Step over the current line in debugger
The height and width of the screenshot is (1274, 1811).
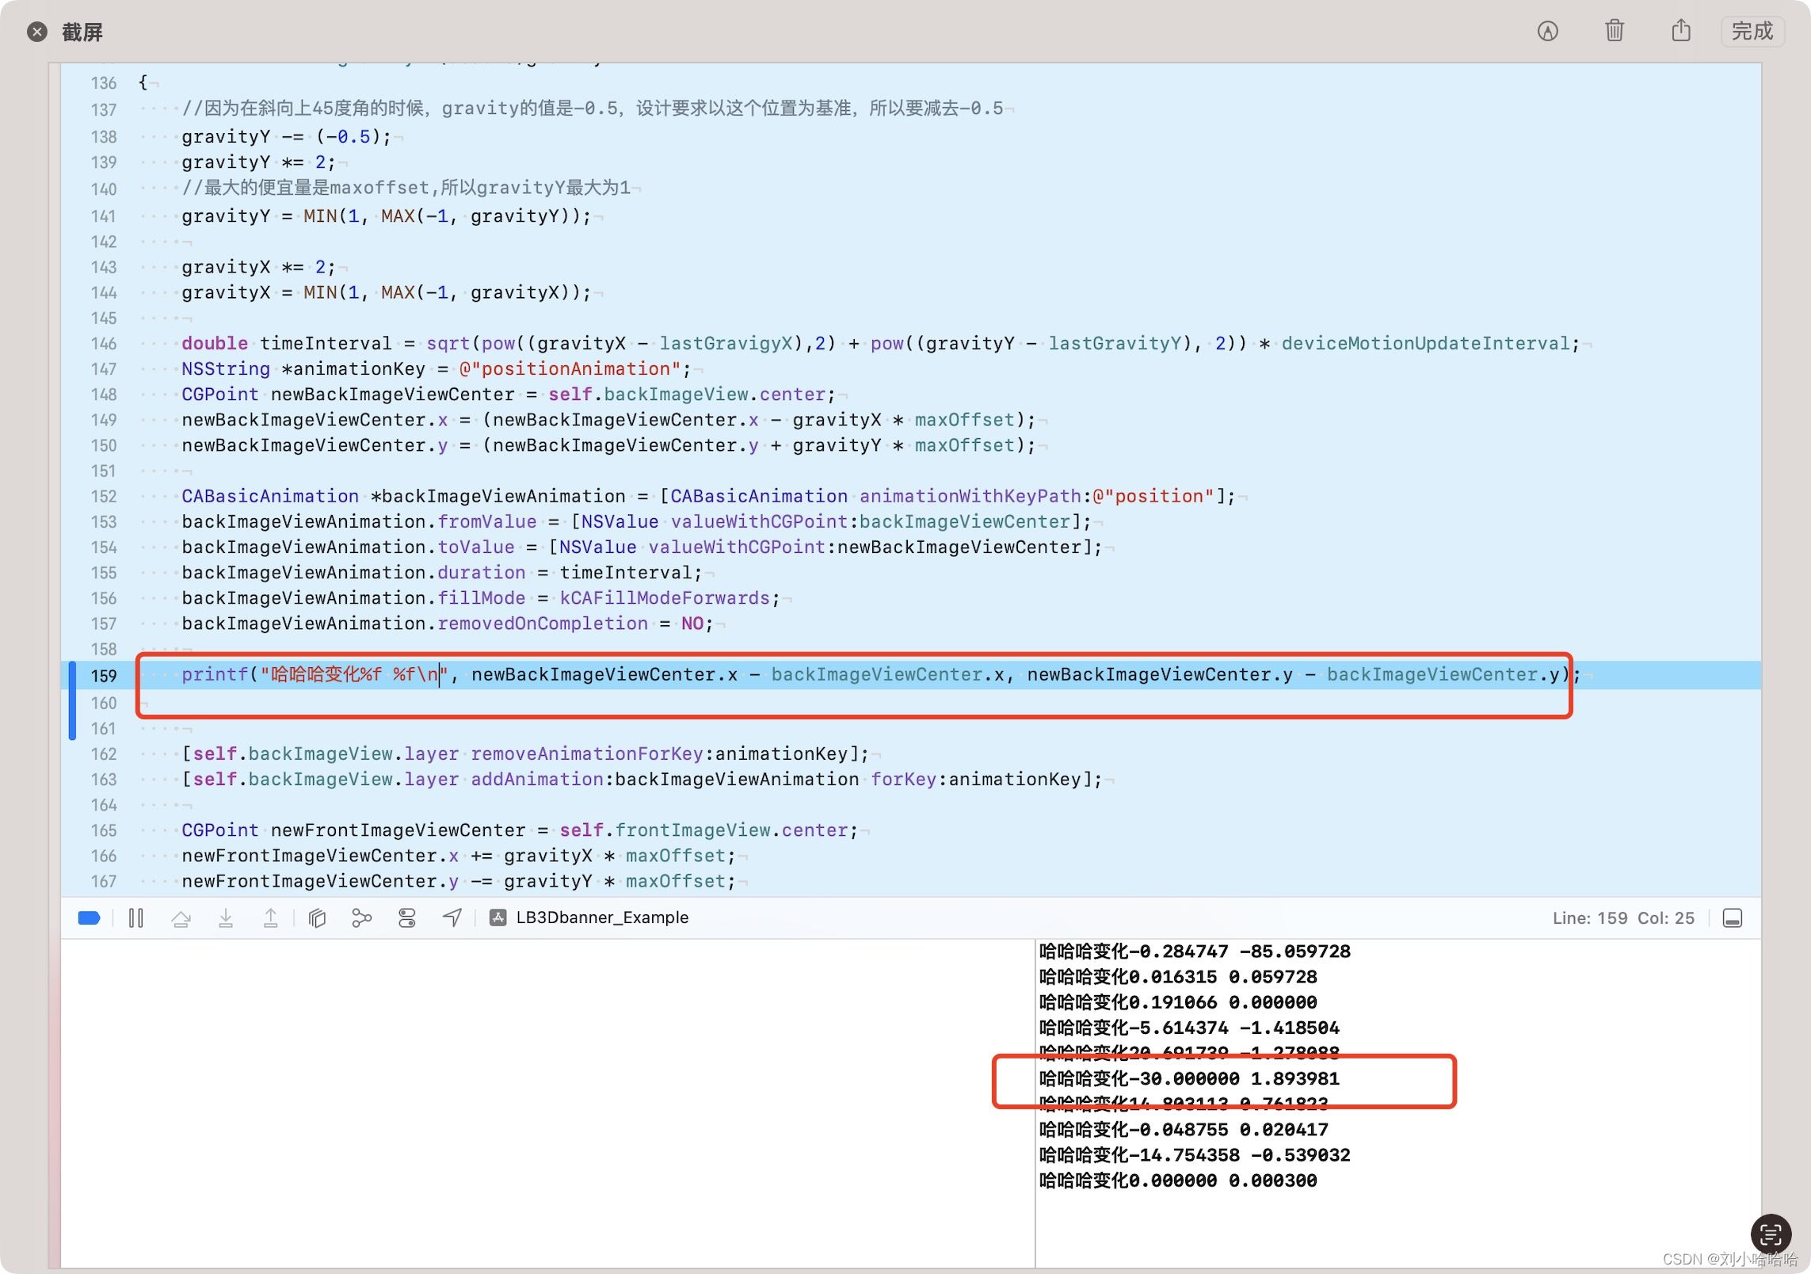[x=181, y=917]
